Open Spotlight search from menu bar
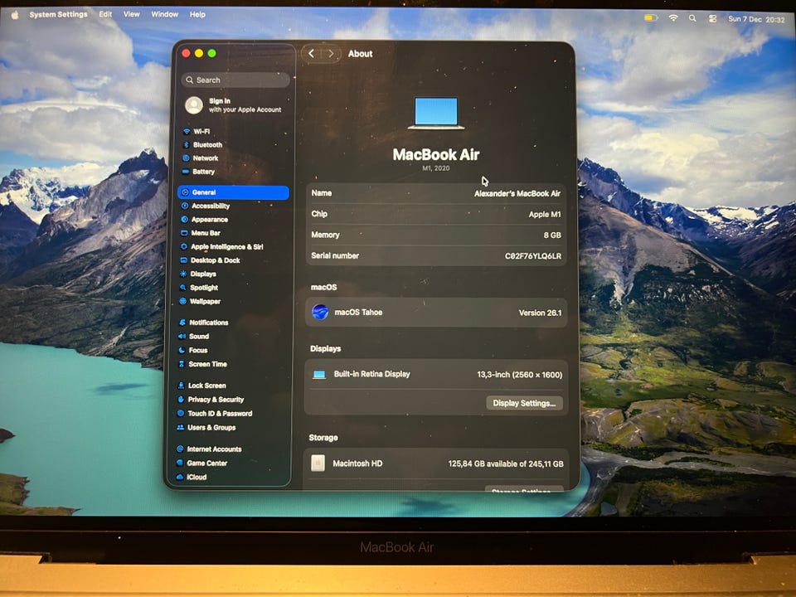 pyautogui.click(x=692, y=18)
